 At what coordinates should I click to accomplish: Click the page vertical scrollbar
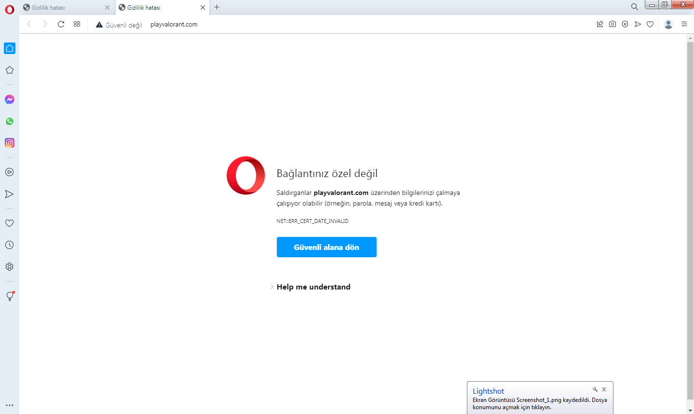(690, 221)
